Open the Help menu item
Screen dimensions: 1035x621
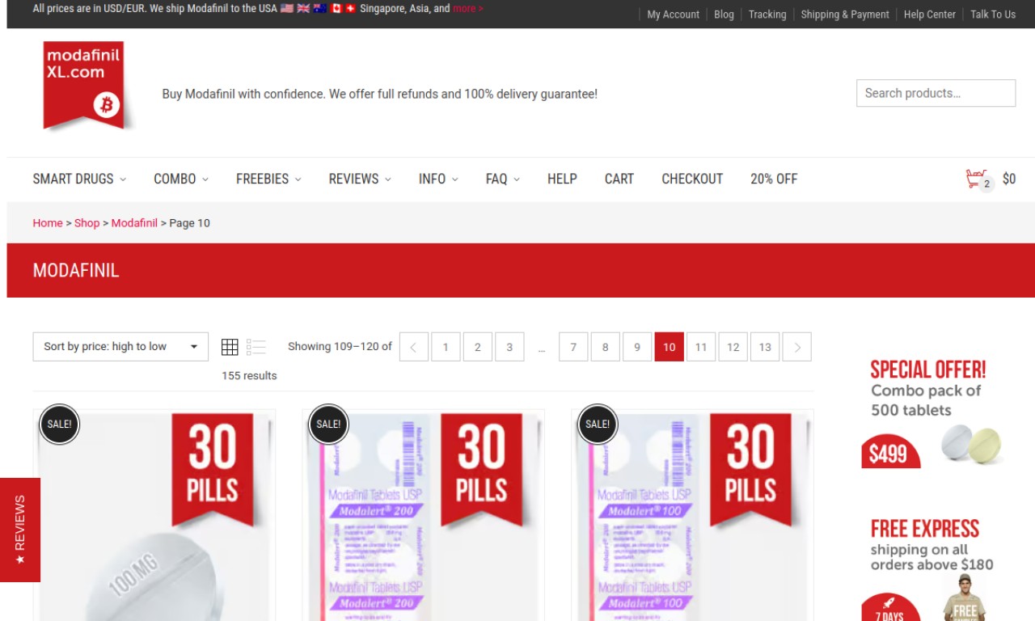click(x=562, y=179)
